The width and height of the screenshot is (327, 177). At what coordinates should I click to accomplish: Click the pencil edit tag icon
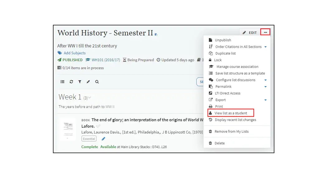(103, 139)
